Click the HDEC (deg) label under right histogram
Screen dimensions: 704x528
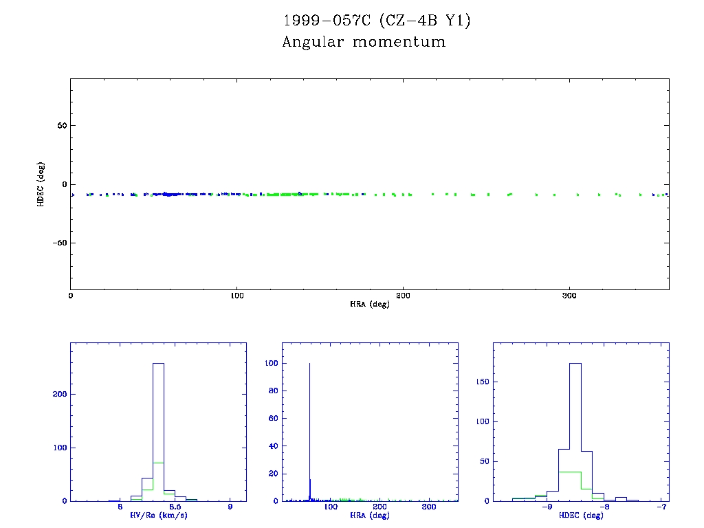pyautogui.click(x=581, y=516)
